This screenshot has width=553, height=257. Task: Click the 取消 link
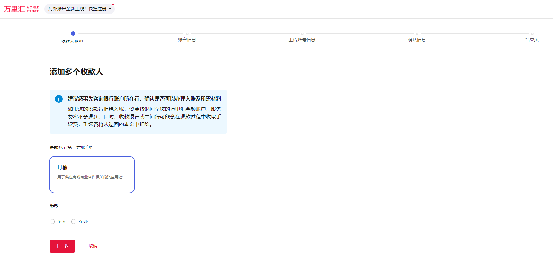93,246
